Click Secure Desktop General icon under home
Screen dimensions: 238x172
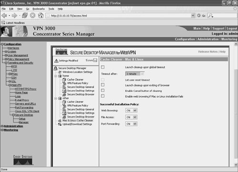[64, 87]
